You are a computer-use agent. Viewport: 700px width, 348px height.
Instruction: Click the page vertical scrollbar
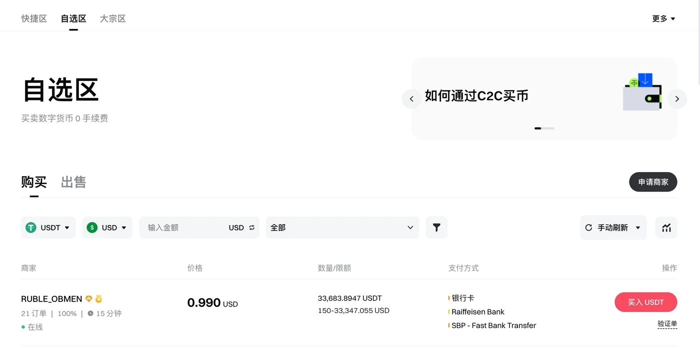point(698,42)
